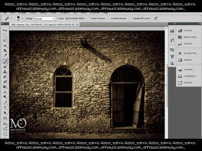The width and height of the screenshot is (202, 151).
Task: Open the Select menu
Action: click(44, 13)
